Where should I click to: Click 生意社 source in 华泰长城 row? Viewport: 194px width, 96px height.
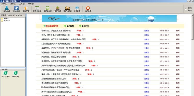(147, 31)
